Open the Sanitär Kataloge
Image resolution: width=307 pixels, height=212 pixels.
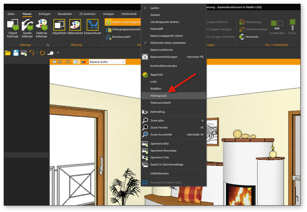point(27,29)
